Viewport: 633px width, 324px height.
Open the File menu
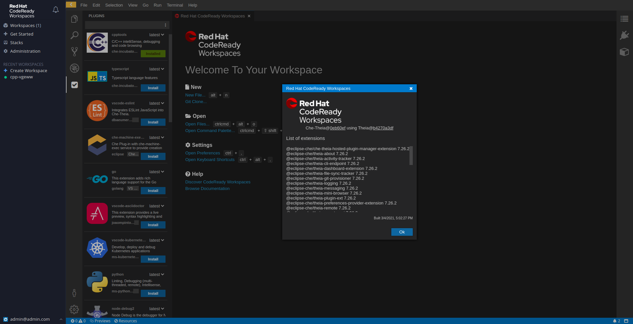(84, 5)
